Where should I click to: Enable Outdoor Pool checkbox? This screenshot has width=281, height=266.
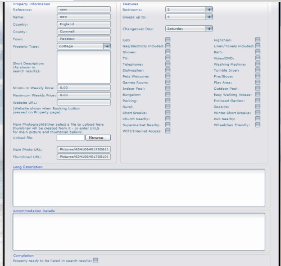[x=258, y=88]
